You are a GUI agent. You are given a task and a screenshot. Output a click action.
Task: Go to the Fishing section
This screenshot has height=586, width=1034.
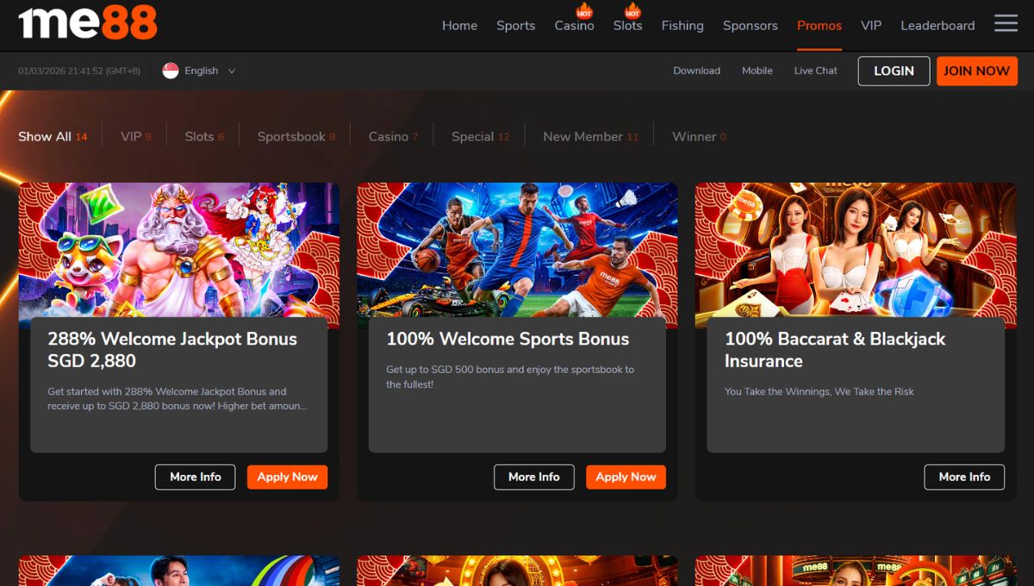pyautogui.click(x=682, y=26)
